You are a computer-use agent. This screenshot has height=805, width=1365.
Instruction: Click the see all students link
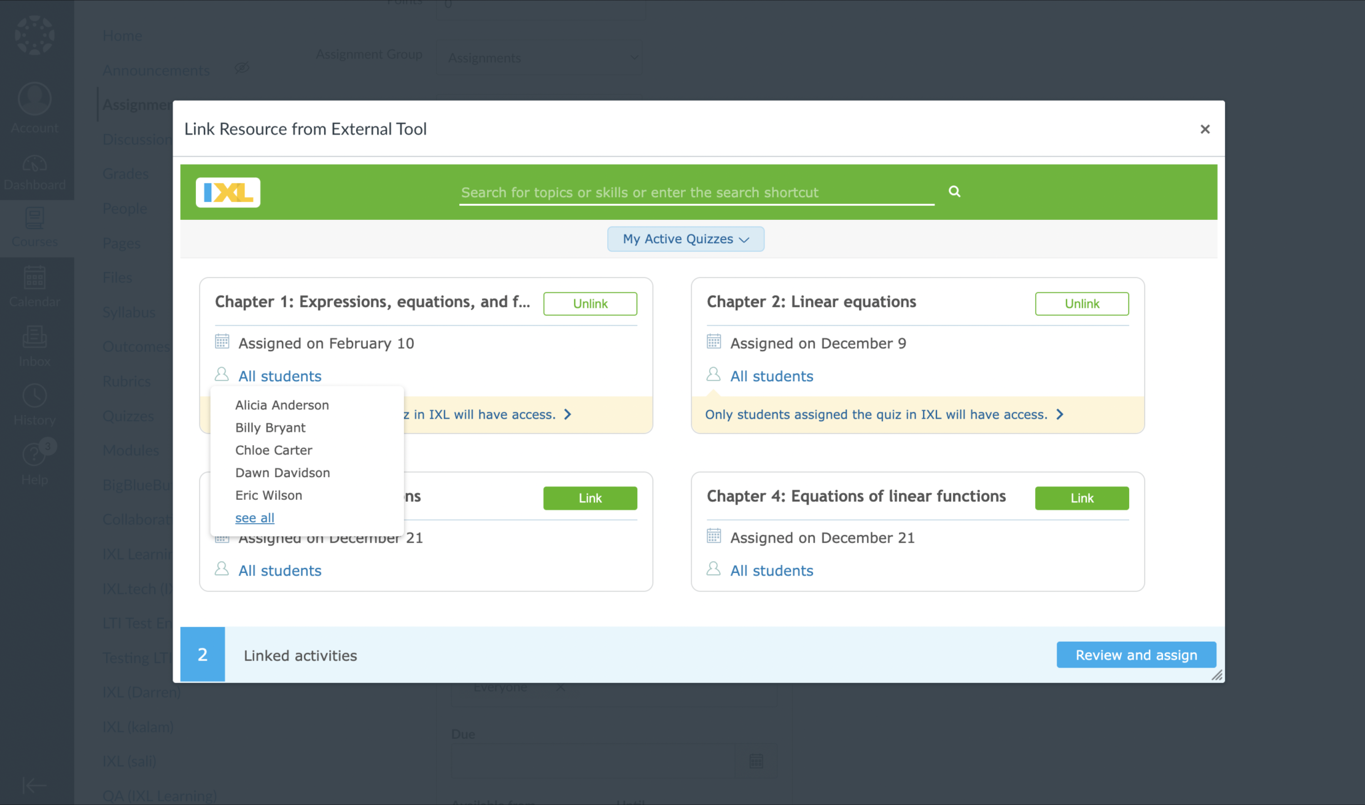[254, 517]
